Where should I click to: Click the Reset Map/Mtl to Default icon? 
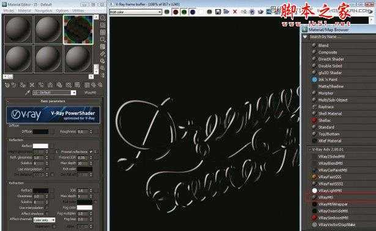point(32,85)
